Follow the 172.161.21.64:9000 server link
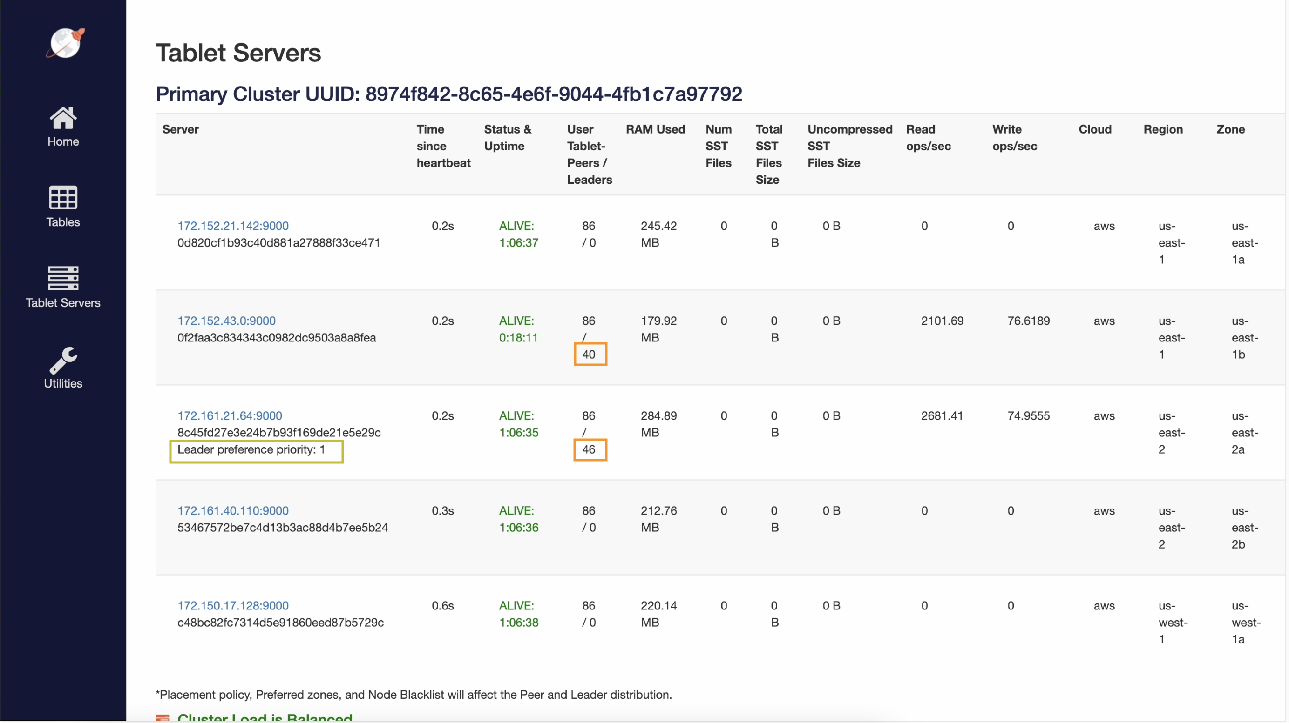The image size is (1289, 723). [x=230, y=415]
